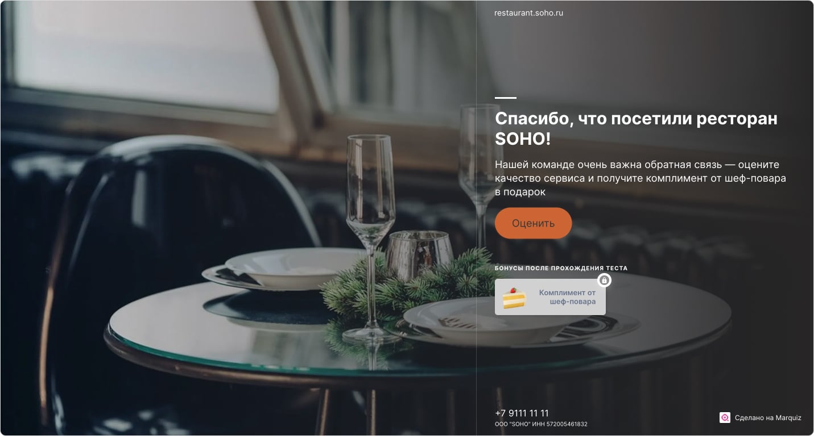Image resolution: width=814 pixels, height=436 pixels.
Task: Click the pink Marquiz logo icon
Action: pyautogui.click(x=725, y=418)
